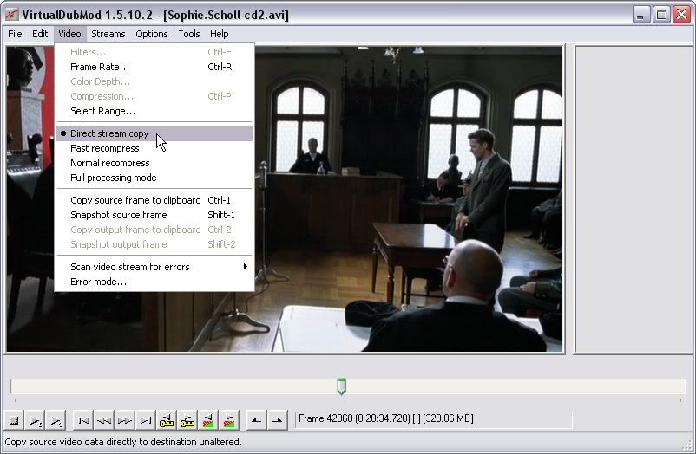
Task: Click the timeline position slider handle
Action: click(341, 386)
